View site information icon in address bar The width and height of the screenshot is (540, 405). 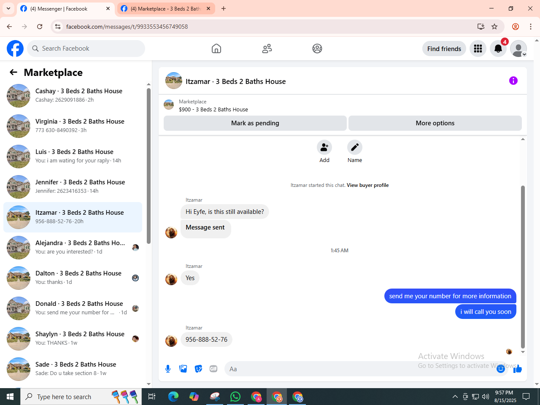click(x=58, y=27)
